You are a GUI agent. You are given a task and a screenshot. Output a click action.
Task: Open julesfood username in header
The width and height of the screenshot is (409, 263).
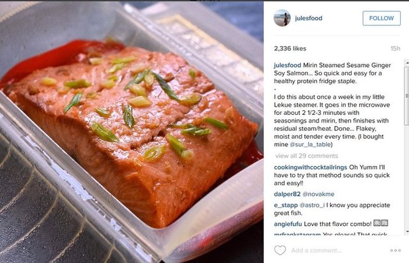tap(309, 19)
